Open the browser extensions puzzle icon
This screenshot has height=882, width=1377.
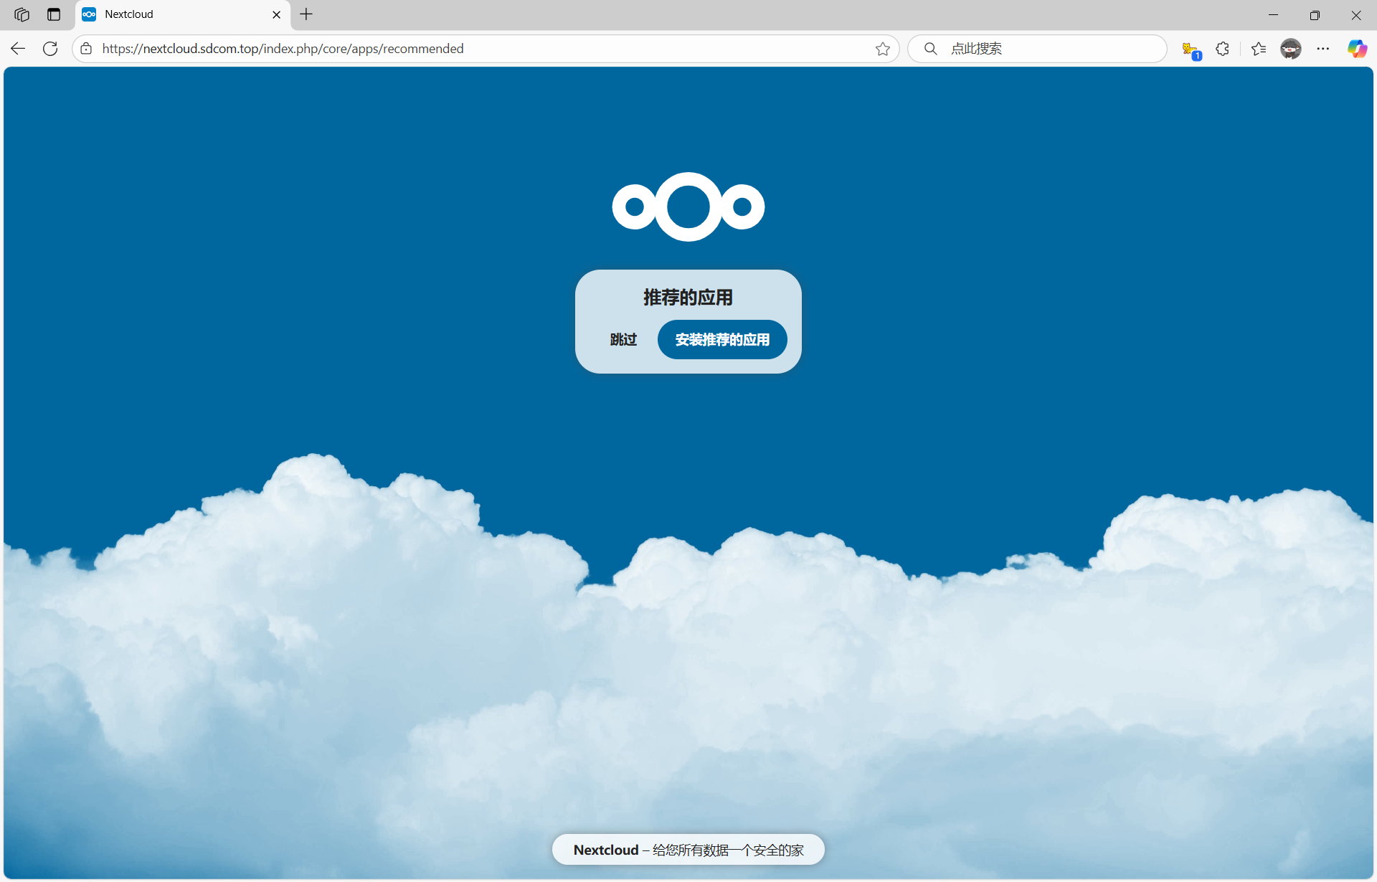[1222, 49]
